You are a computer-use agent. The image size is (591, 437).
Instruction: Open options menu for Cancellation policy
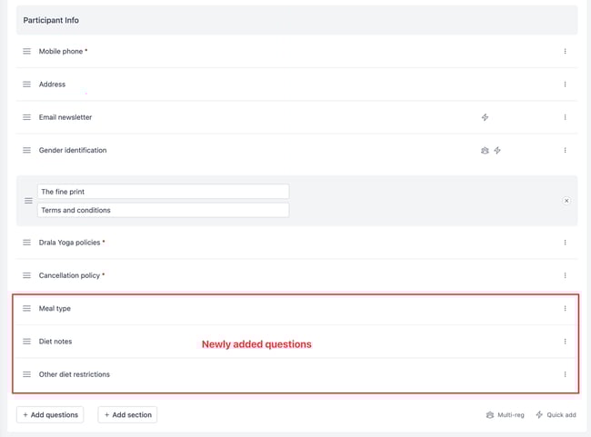[x=565, y=275]
